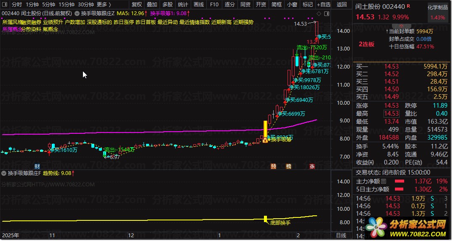The image size is (453, 241).
Task: Click the 榜 leaderboard marker icon
Action: point(288,166)
